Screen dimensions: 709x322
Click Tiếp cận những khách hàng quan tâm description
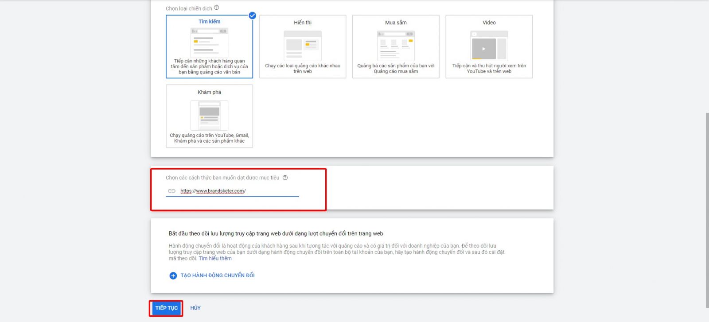[x=209, y=66]
